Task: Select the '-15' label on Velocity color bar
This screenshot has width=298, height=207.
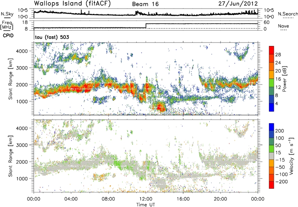Action: pyautogui.click(x=280, y=160)
